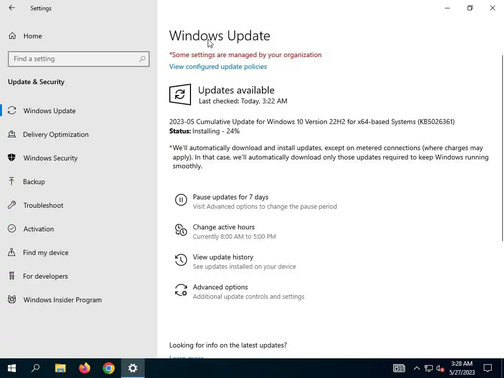
Task: Show hidden icons tray chevron
Action: pyautogui.click(x=416, y=368)
